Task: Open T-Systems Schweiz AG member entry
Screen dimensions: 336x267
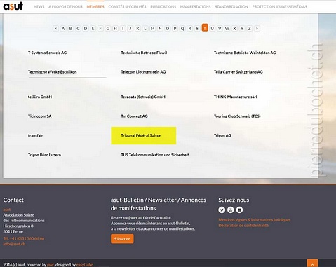Action: [47, 53]
